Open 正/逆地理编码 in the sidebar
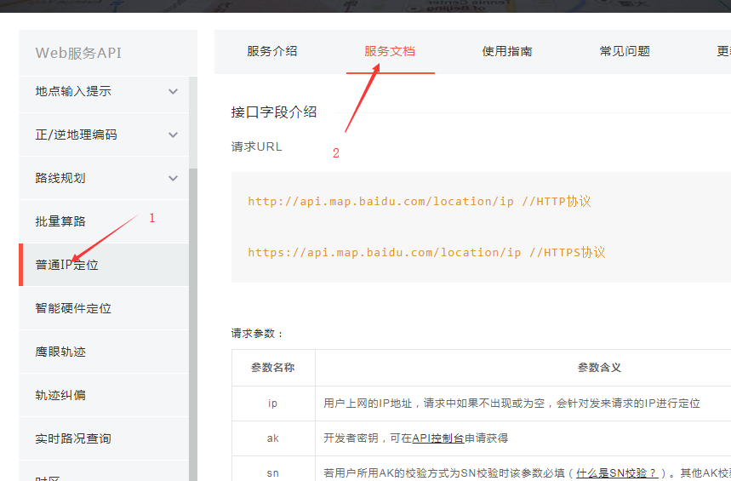This screenshot has width=731, height=481. click(104, 135)
